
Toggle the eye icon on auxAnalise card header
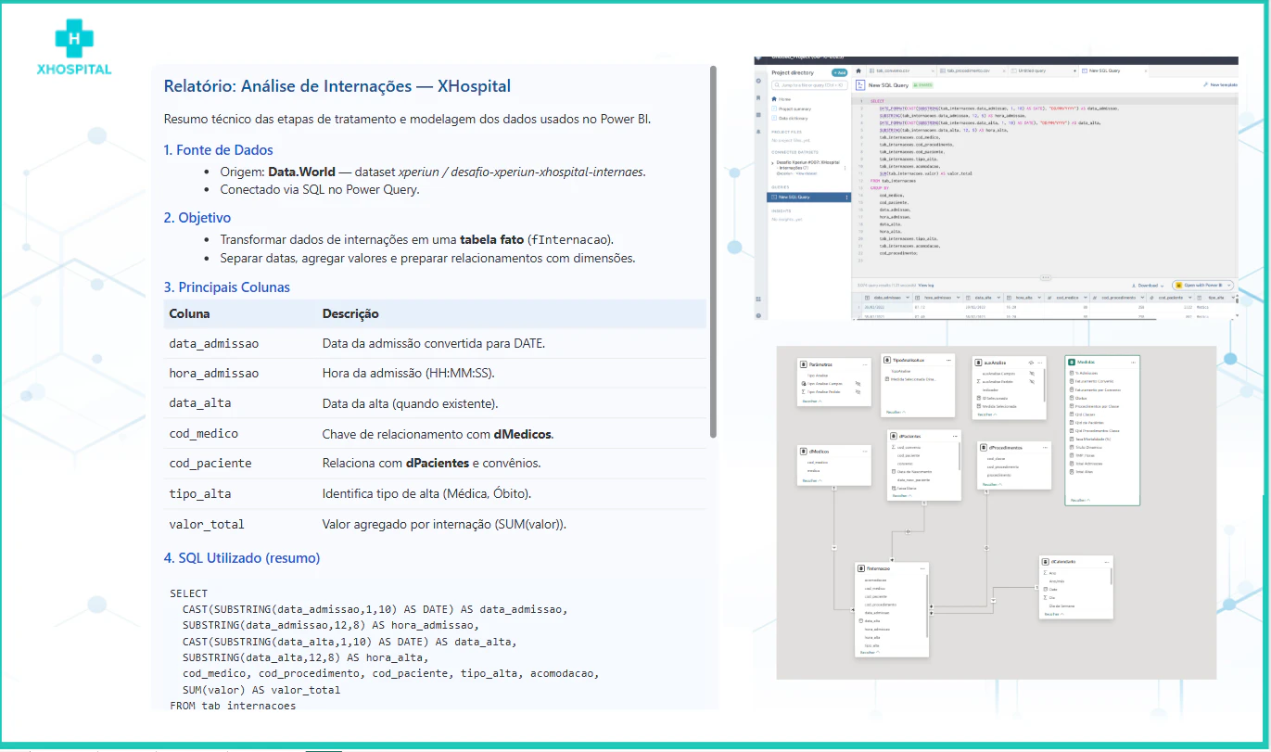[1031, 362]
